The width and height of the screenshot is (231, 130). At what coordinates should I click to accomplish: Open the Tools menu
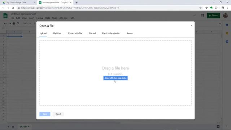[55, 18]
